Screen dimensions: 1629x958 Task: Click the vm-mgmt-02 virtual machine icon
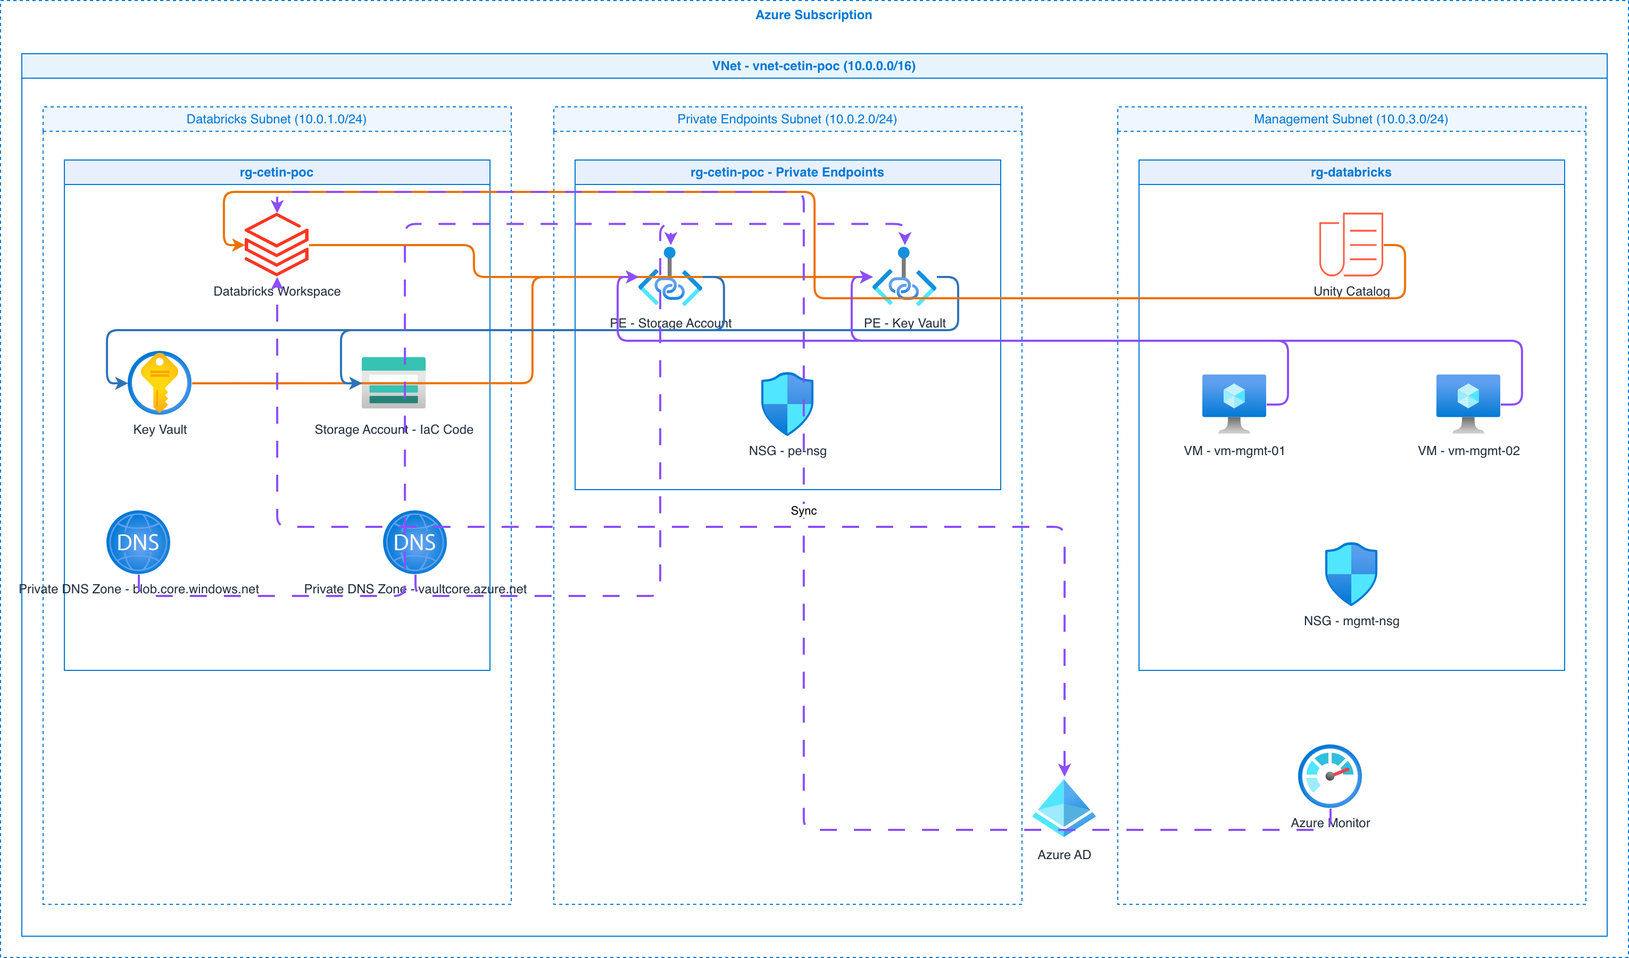[1468, 405]
